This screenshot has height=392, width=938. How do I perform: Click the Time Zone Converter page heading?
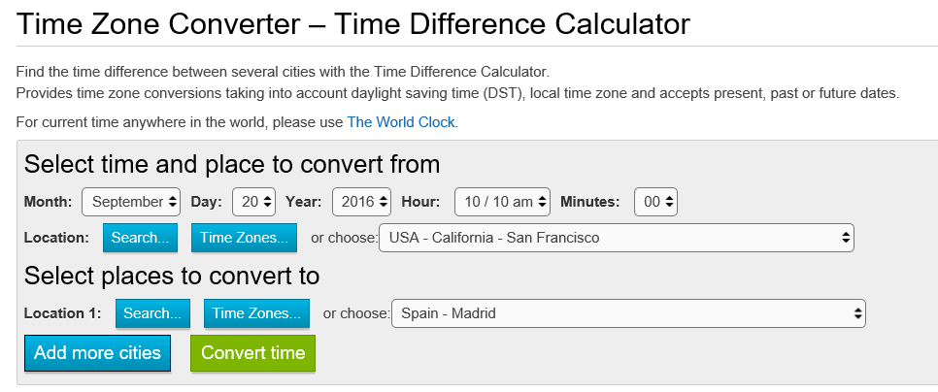point(354,24)
